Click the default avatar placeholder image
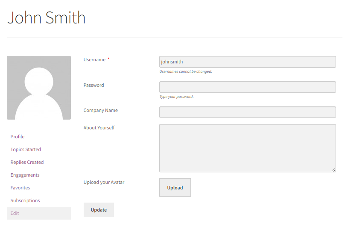This screenshot has width=345, height=226. (39, 88)
